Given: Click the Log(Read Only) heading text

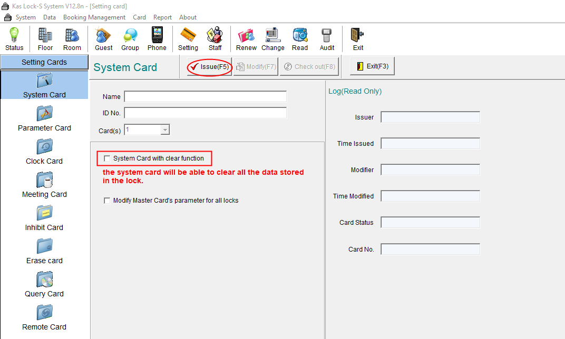Looking at the screenshot, I should pos(355,91).
